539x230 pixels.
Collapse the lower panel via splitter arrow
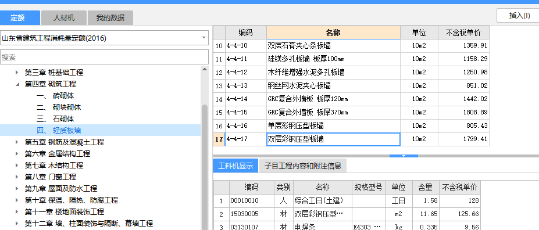point(404,156)
